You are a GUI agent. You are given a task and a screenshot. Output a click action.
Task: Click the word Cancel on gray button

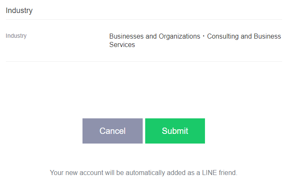tap(112, 131)
